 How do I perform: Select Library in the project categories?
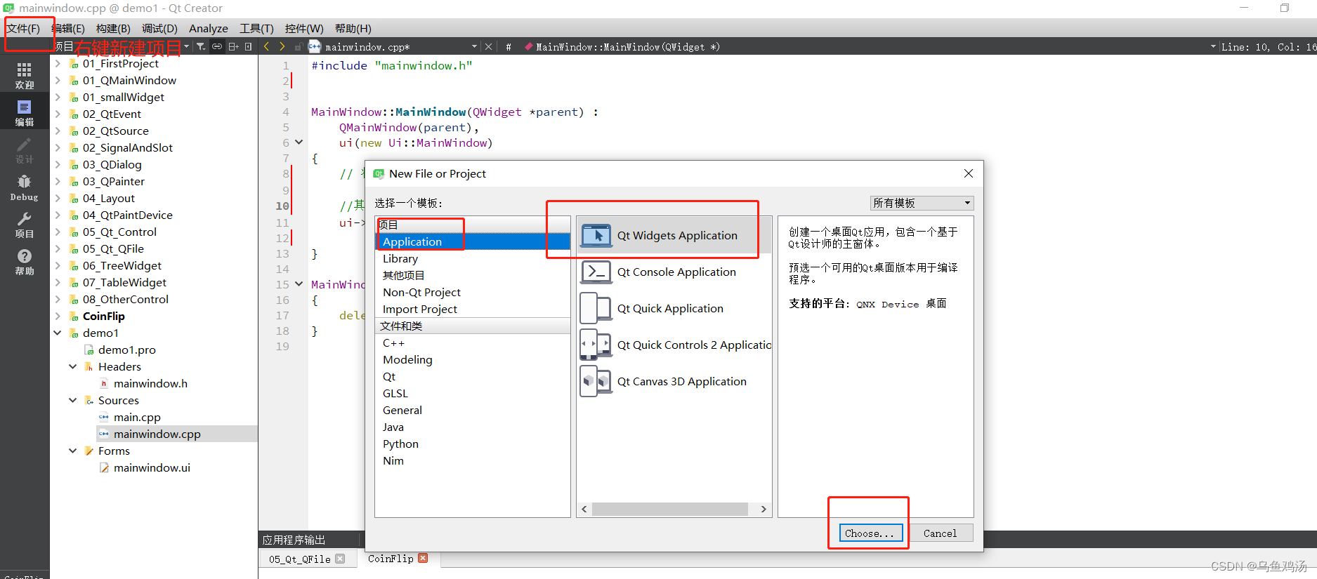(x=400, y=258)
